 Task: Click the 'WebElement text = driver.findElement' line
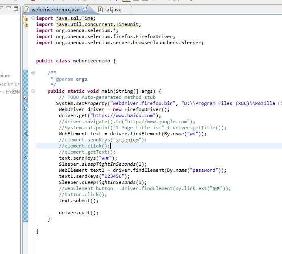(x=133, y=134)
